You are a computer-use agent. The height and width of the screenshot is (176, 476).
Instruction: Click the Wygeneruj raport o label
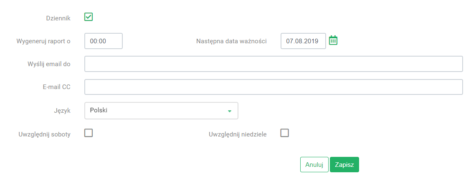tap(44, 42)
